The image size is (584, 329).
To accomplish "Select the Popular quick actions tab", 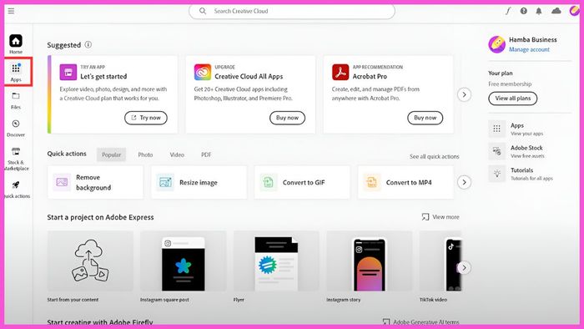I will (111, 154).
